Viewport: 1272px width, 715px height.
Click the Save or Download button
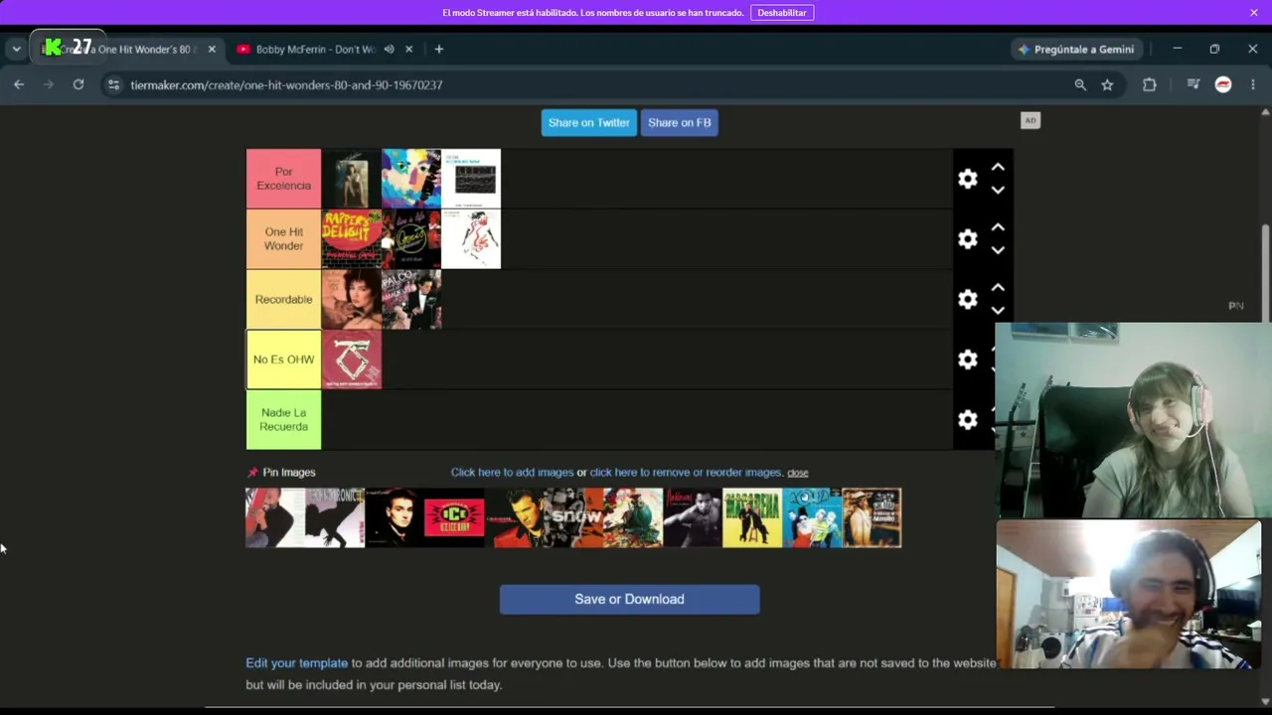(630, 600)
